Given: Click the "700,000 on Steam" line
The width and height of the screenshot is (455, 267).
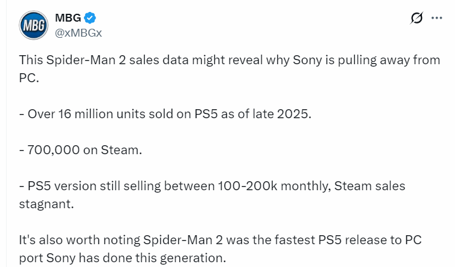Looking at the screenshot, I should pos(85,149).
